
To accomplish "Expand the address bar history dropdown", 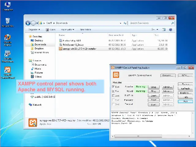I will (x=120, y=23).
